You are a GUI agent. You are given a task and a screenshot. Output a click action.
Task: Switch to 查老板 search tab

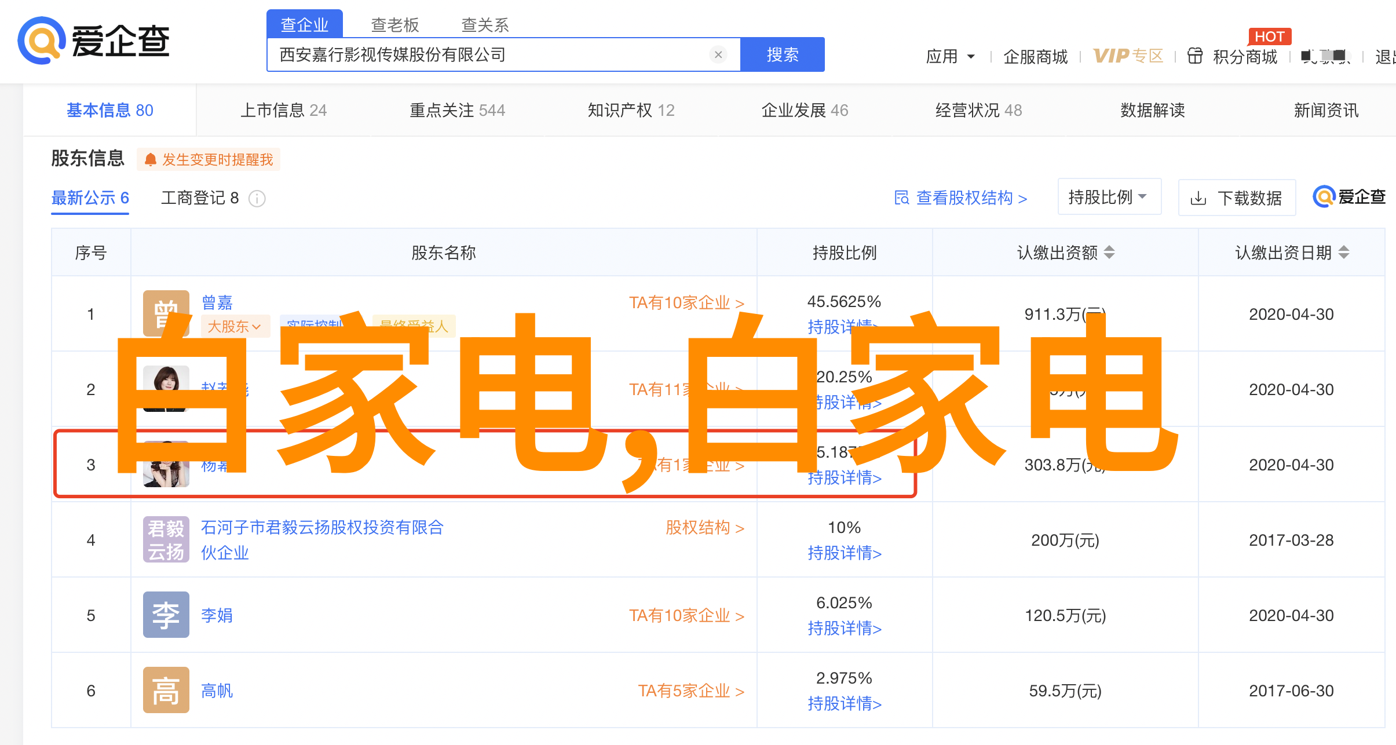tap(395, 25)
